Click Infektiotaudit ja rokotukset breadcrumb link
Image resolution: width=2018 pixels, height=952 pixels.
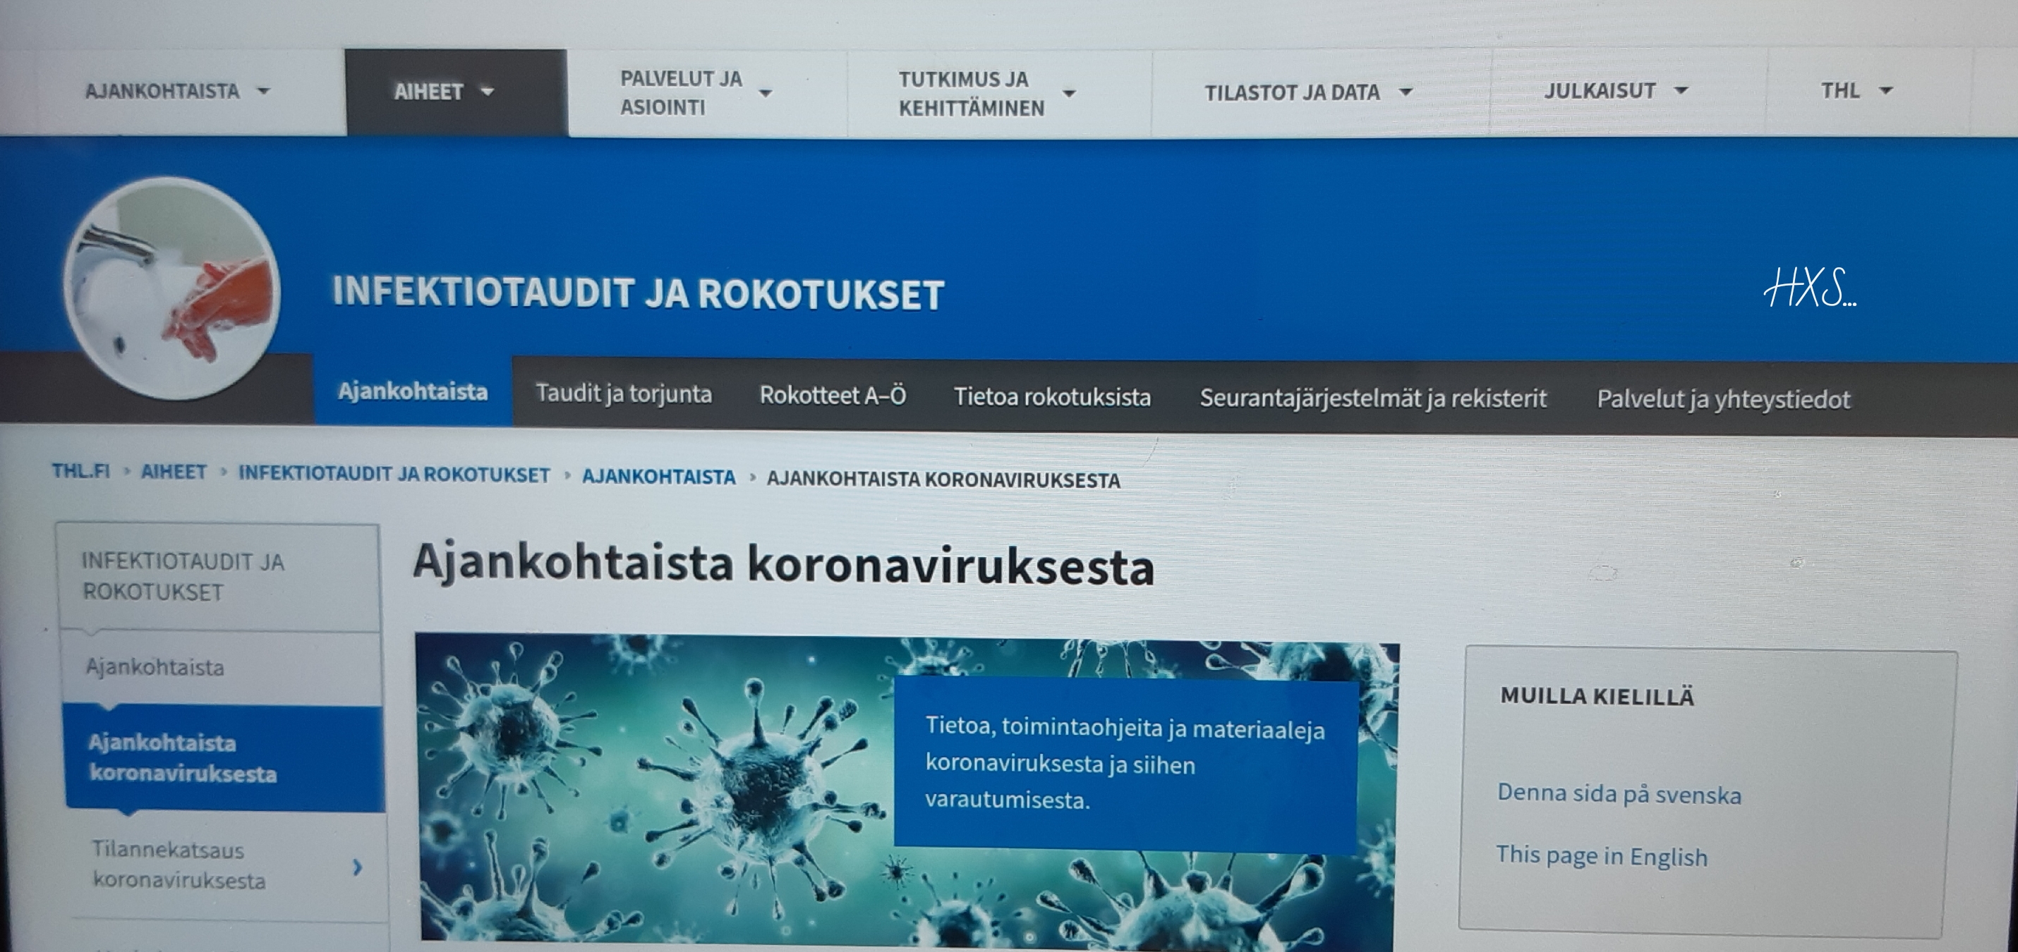click(394, 475)
